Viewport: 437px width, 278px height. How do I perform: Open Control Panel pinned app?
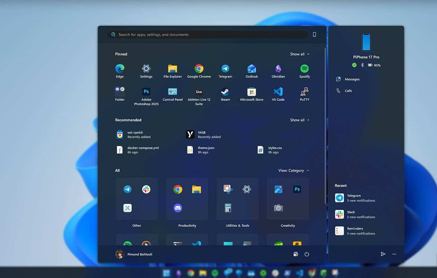coord(173,94)
